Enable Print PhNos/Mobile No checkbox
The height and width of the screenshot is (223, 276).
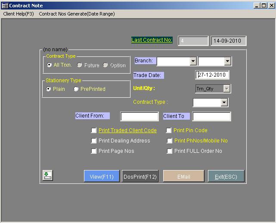pyautogui.click(x=169, y=141)
